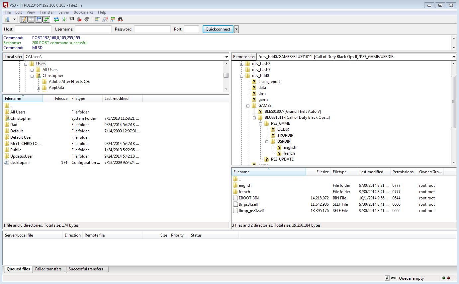Image resolution: width=459 pixels, height=284 pixels.
Task: Sort remote list by Permissions column header
Action: [404, 172]
